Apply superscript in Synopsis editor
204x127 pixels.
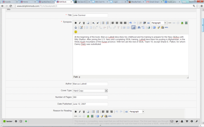pos(98,23)
